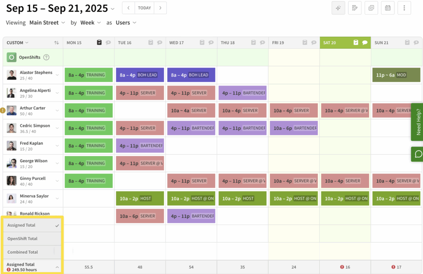Click the sort arrows icon beside Custom
Screen dimensions: 423x274
[x=57, y=43]
